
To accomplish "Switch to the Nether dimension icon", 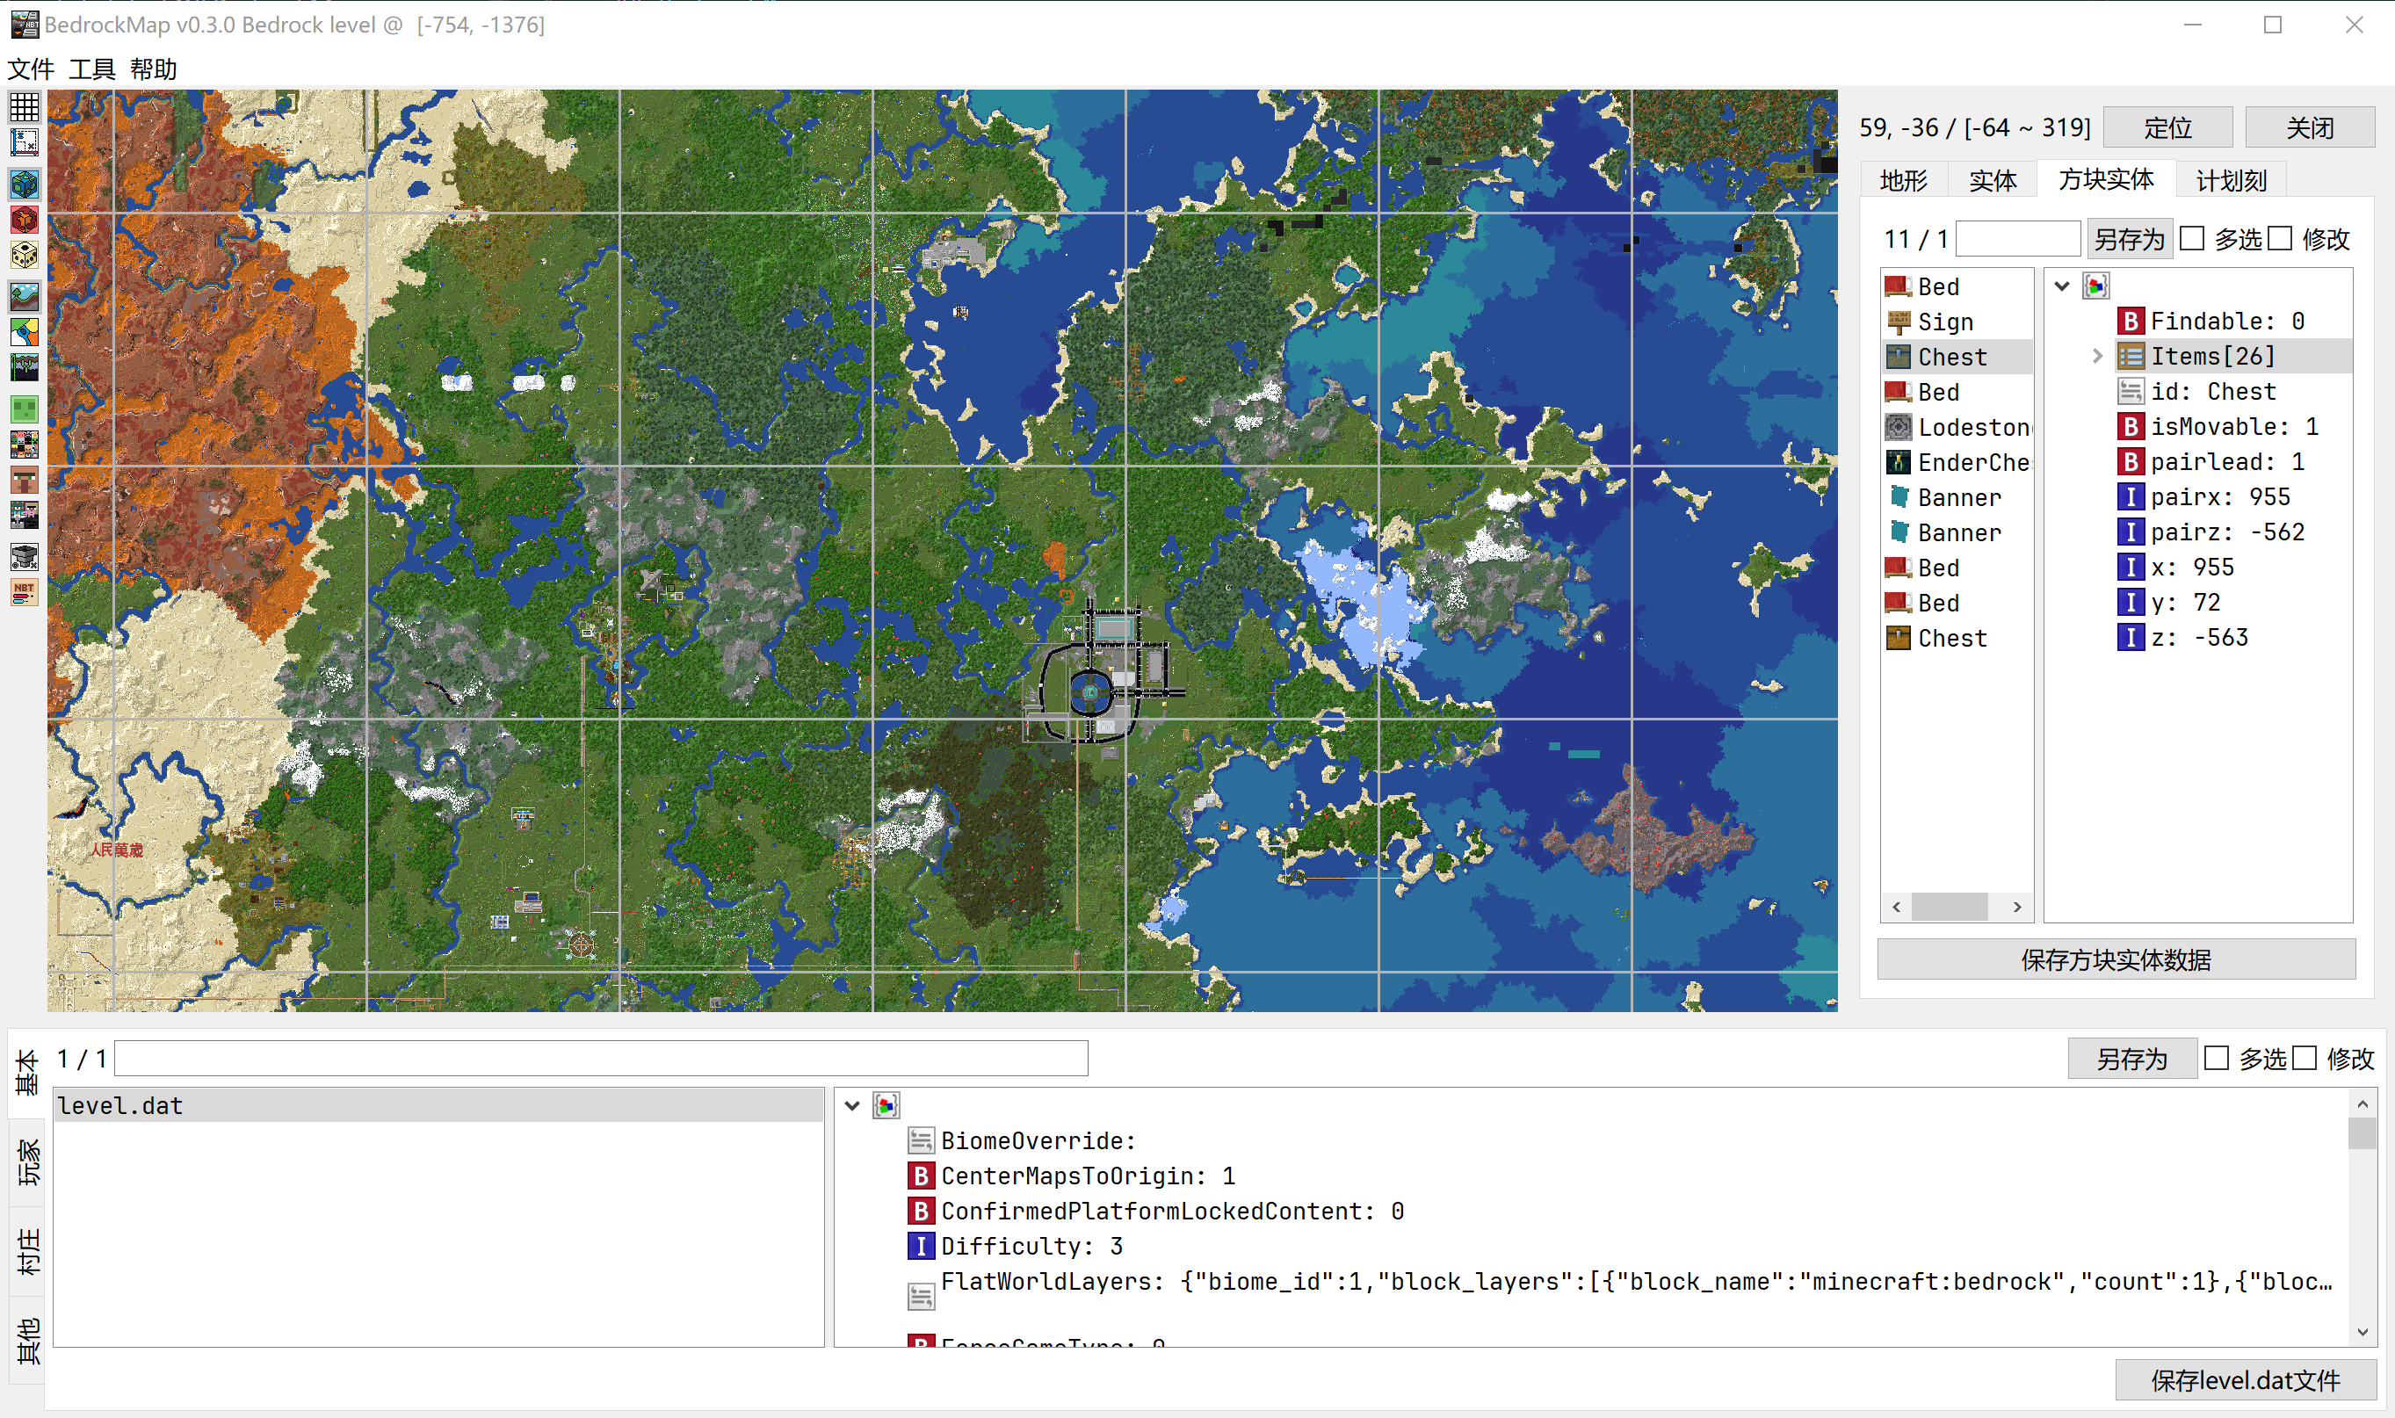I will tap(24, 220).
